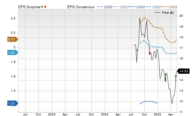This screenshot has width=195, height=116.
Task: Click the 2.11 brown value tag
Action: pyautogui.click(x=13, y=39)
